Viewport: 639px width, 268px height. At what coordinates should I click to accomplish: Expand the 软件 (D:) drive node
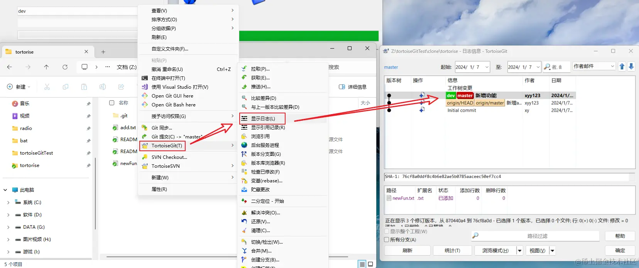(x=8, y=214)
